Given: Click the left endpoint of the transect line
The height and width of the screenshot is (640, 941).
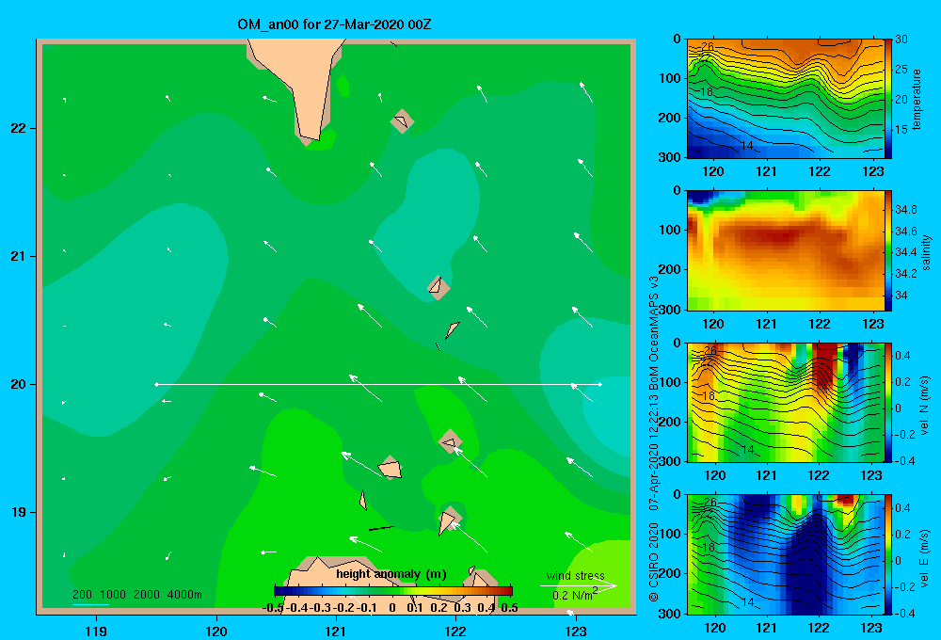Looking at the screenshot, I should (x=156, y=384).
